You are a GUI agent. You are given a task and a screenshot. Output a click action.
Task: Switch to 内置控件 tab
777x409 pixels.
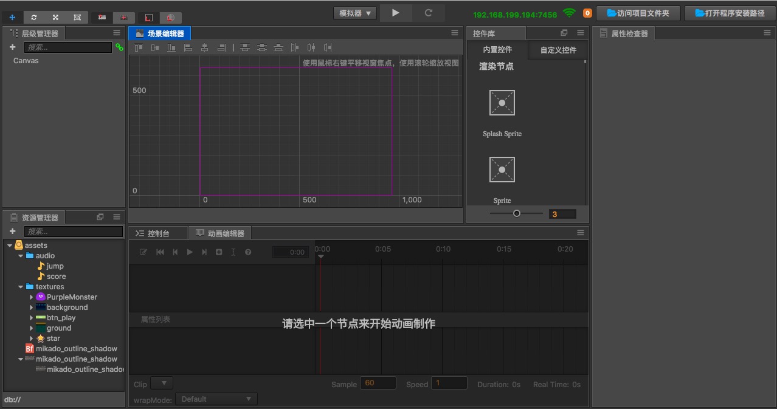(497, 50)
